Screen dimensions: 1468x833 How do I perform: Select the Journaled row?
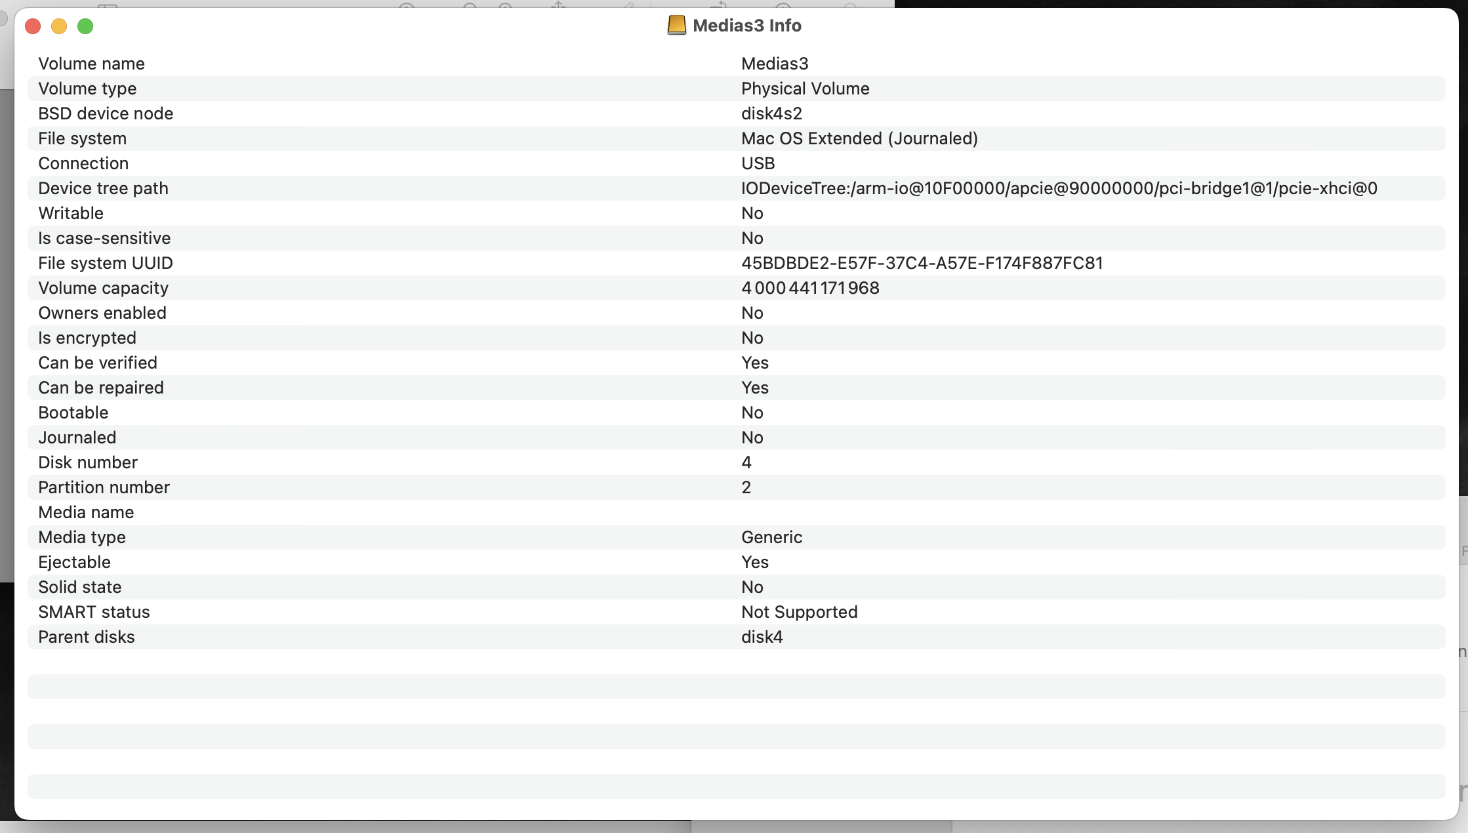[77, 437]
